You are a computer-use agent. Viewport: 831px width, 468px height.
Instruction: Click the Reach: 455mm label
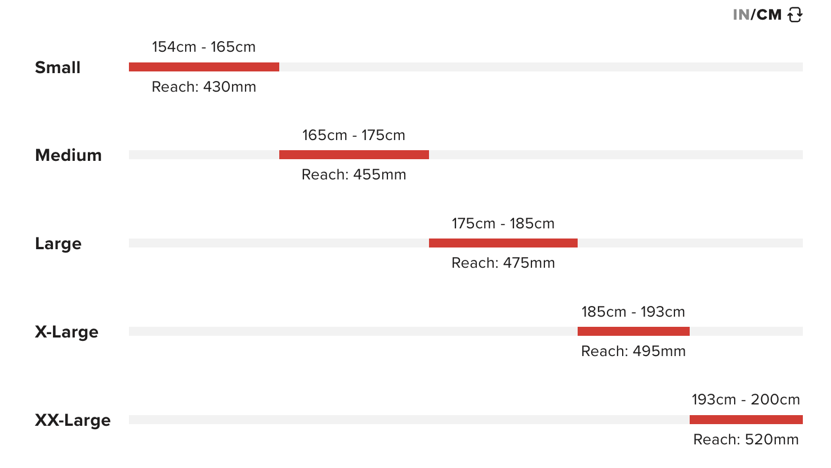coord(354,174)
